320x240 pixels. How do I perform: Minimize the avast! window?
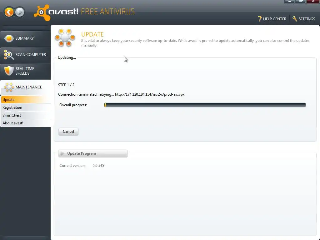pos(290,2)
